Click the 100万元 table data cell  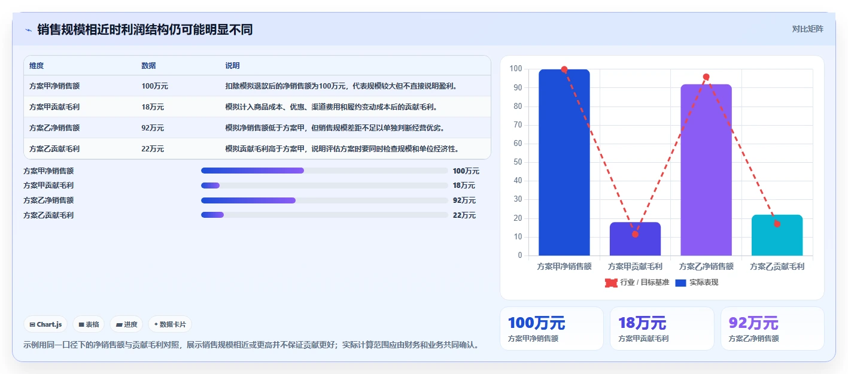coord(154,86)
